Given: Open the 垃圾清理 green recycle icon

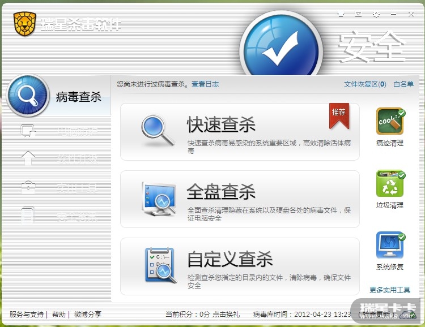Looking at the screenshot, I should (390, 183).
